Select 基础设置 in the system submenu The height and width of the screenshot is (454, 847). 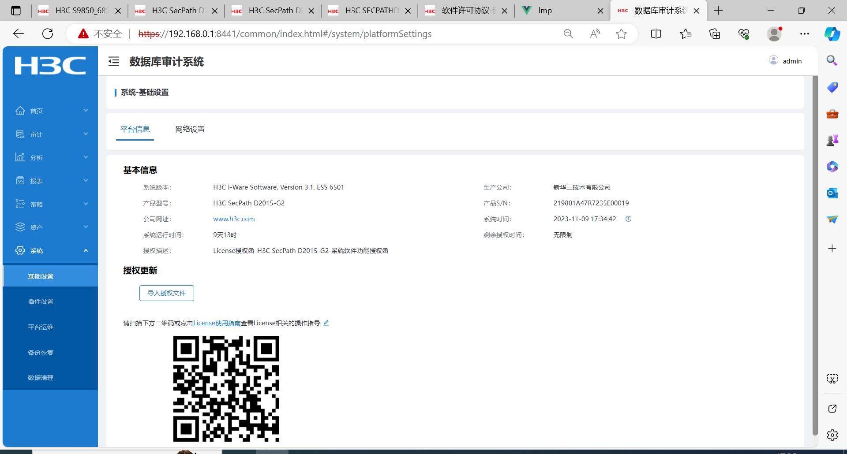coord(50,276)
